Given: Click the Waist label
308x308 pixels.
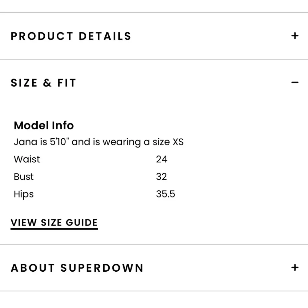Looking at the screenshot, I should pyautogui.click(x=26, y=159).
